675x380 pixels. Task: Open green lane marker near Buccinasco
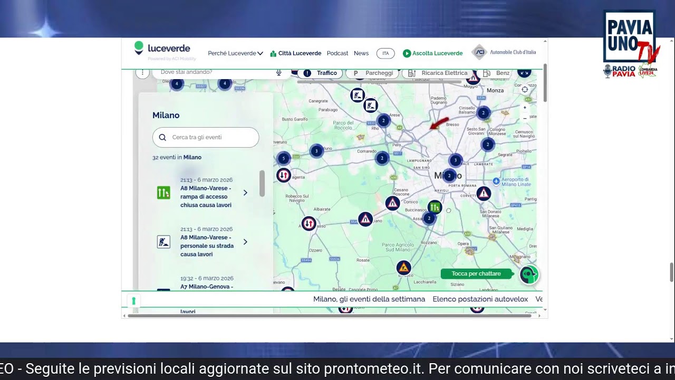[x=435, y=207]
